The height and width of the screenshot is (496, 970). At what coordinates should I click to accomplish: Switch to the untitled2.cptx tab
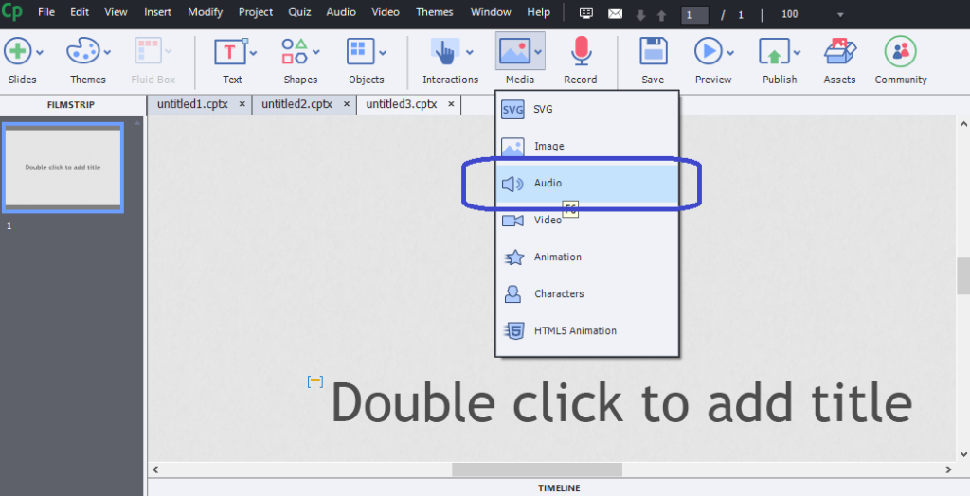point(296,104)
